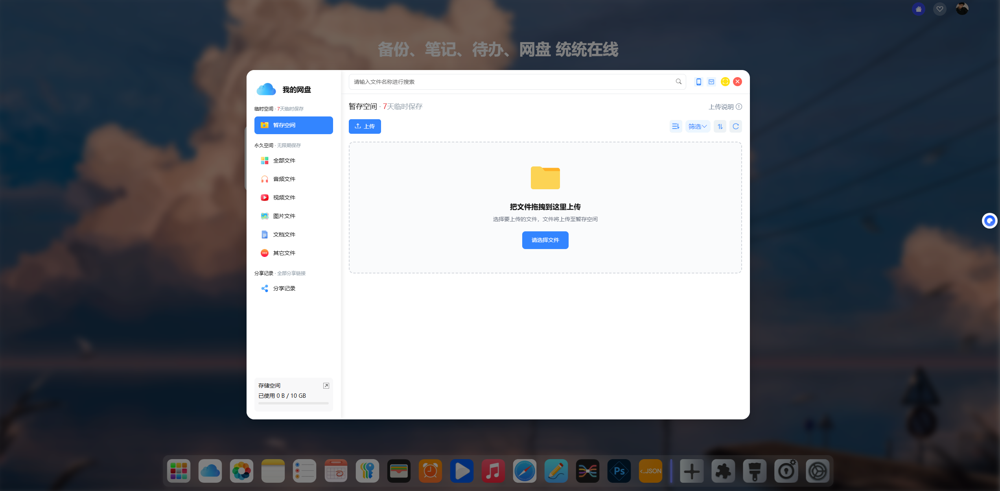Screen dimensions: 1000x491
Task: Click the search magnifier icon
Action: [678, 81]
